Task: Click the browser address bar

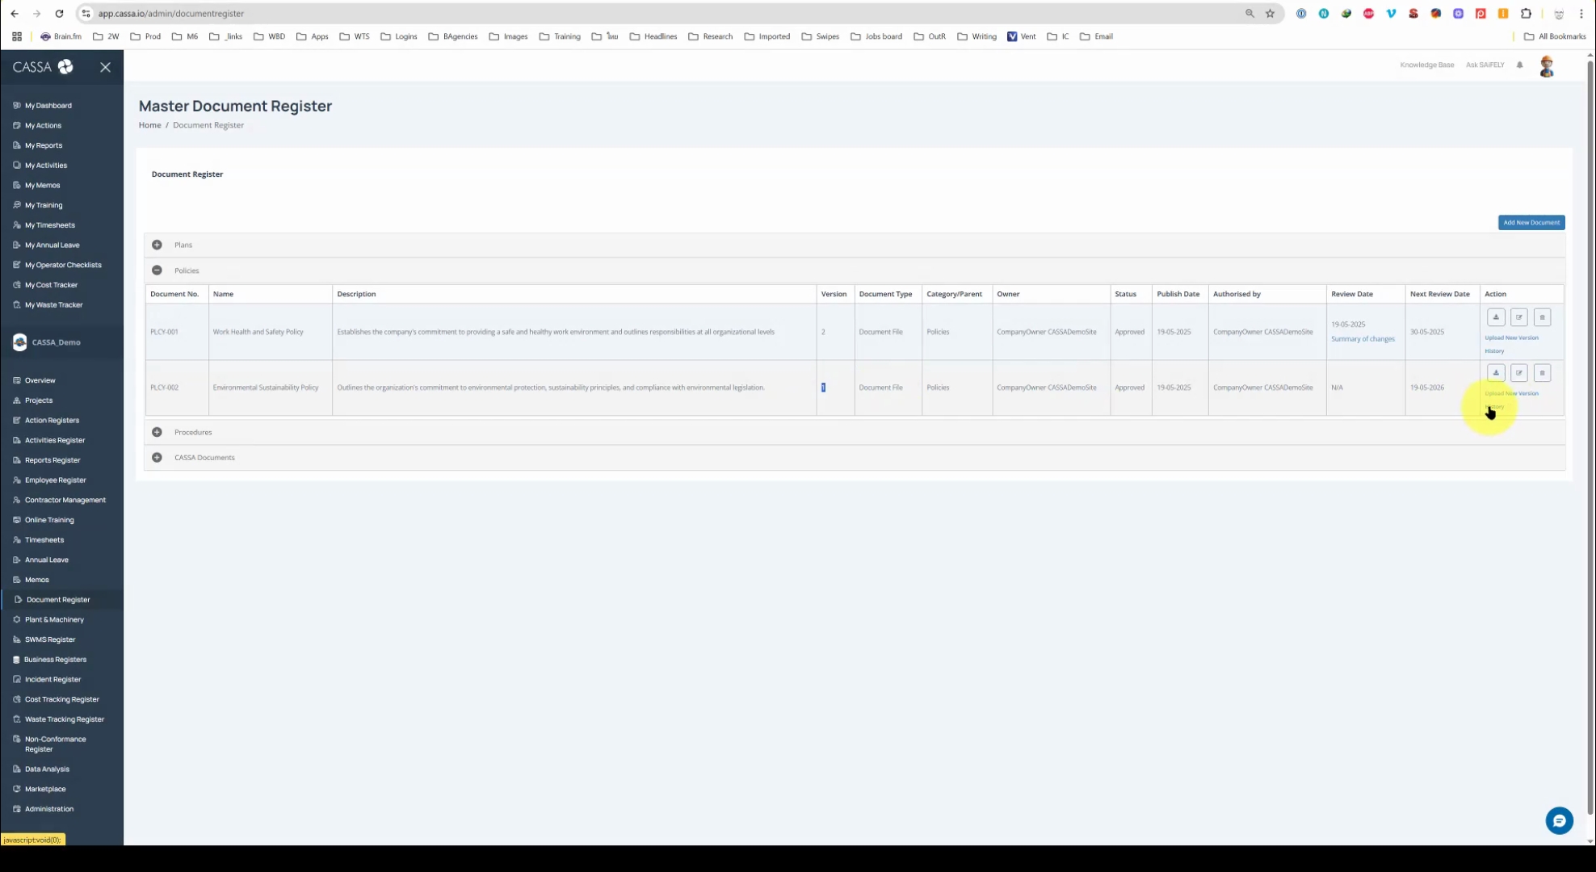Action: (646, 14)
